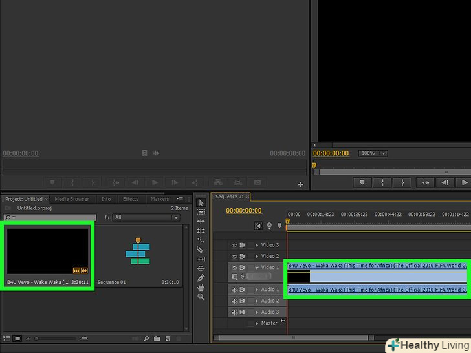Select the Hand tool

[201, 287]
